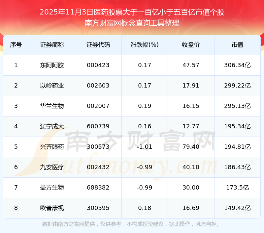Click row number 2
The width and height of the screenshot is (264, 233).
(16, 86)
